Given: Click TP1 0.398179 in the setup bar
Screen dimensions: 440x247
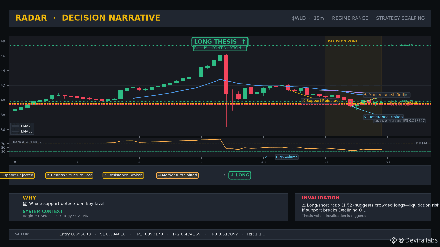Looking at the screenshot, I should coord(149,234).
